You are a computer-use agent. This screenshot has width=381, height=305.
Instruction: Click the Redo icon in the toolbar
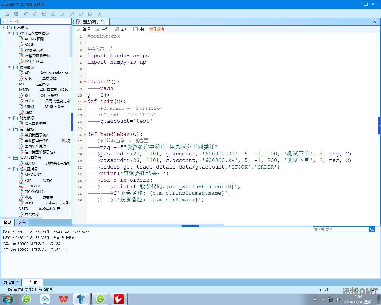click(x=53, y=14)
